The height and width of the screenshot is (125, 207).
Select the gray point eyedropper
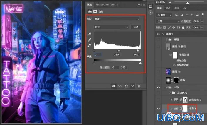[89, 40]
